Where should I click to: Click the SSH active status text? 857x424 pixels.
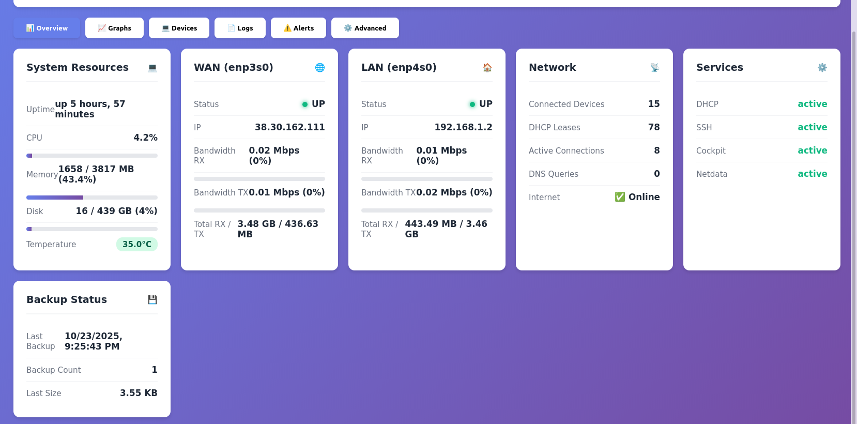tap(812, 127)
